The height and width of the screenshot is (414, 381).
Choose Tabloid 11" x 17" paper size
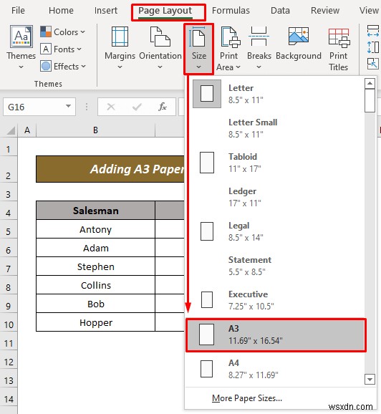click(x=274, y=163)
